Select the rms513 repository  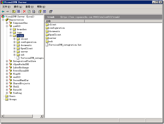point(17,77)
